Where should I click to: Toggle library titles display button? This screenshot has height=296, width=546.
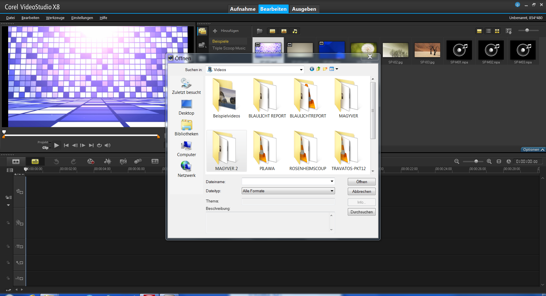479,31
